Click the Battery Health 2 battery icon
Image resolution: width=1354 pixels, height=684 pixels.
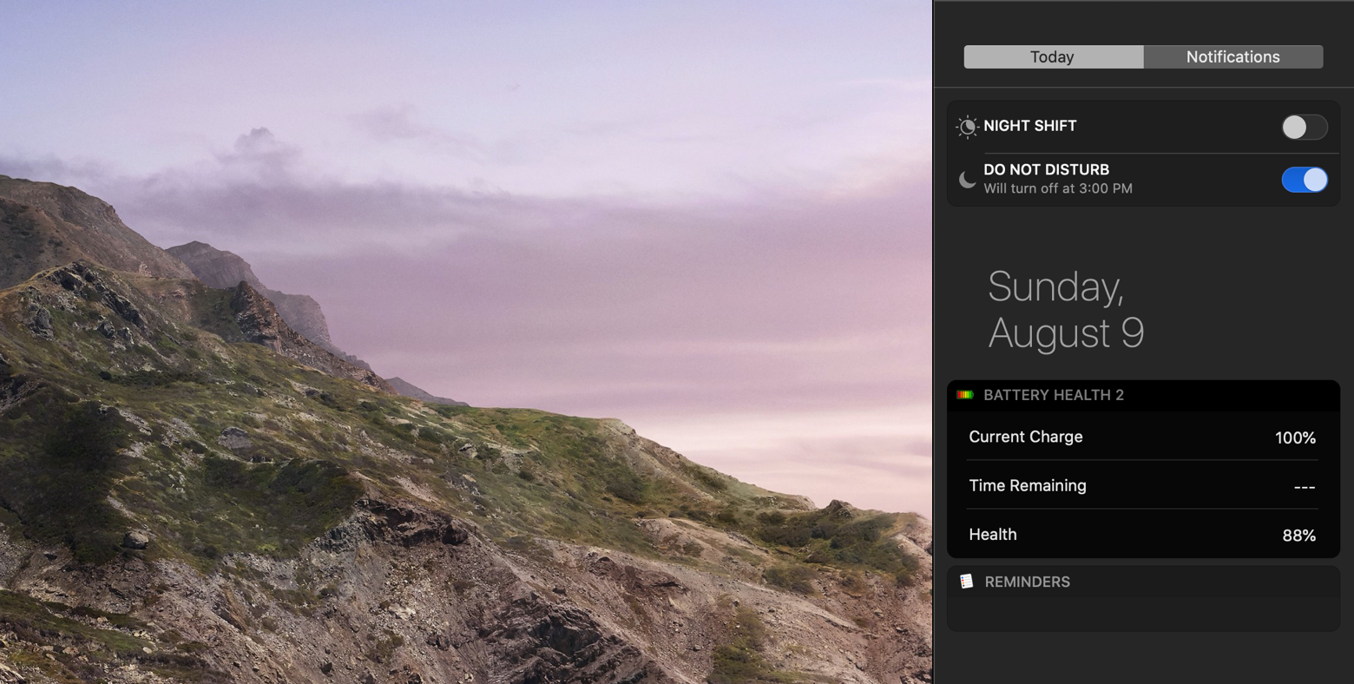tap(965, 395)
